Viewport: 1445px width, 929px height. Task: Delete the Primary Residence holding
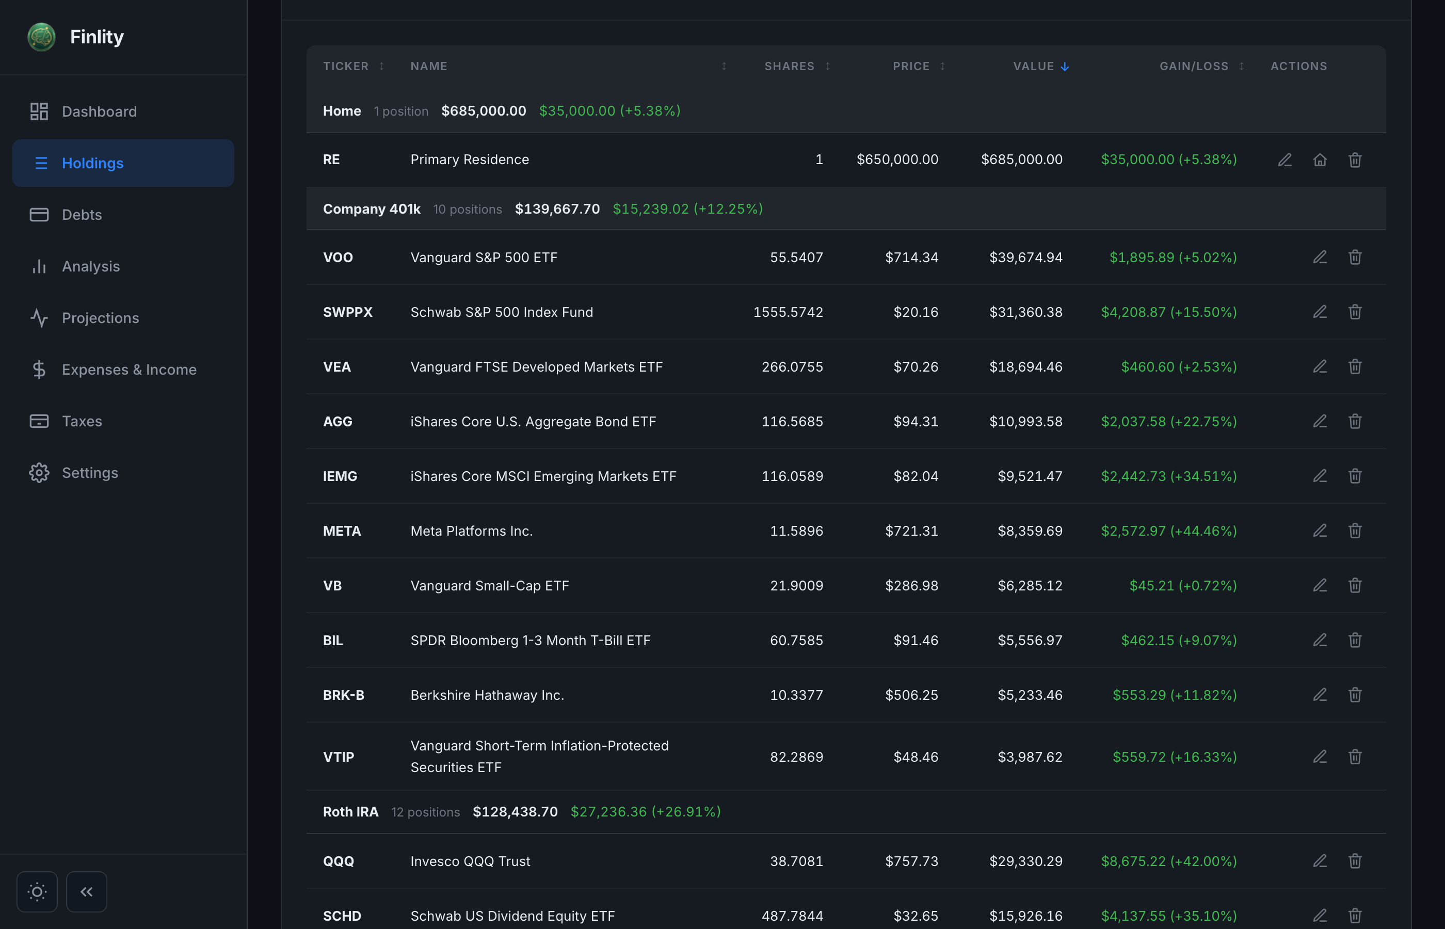pos(1355,160)
